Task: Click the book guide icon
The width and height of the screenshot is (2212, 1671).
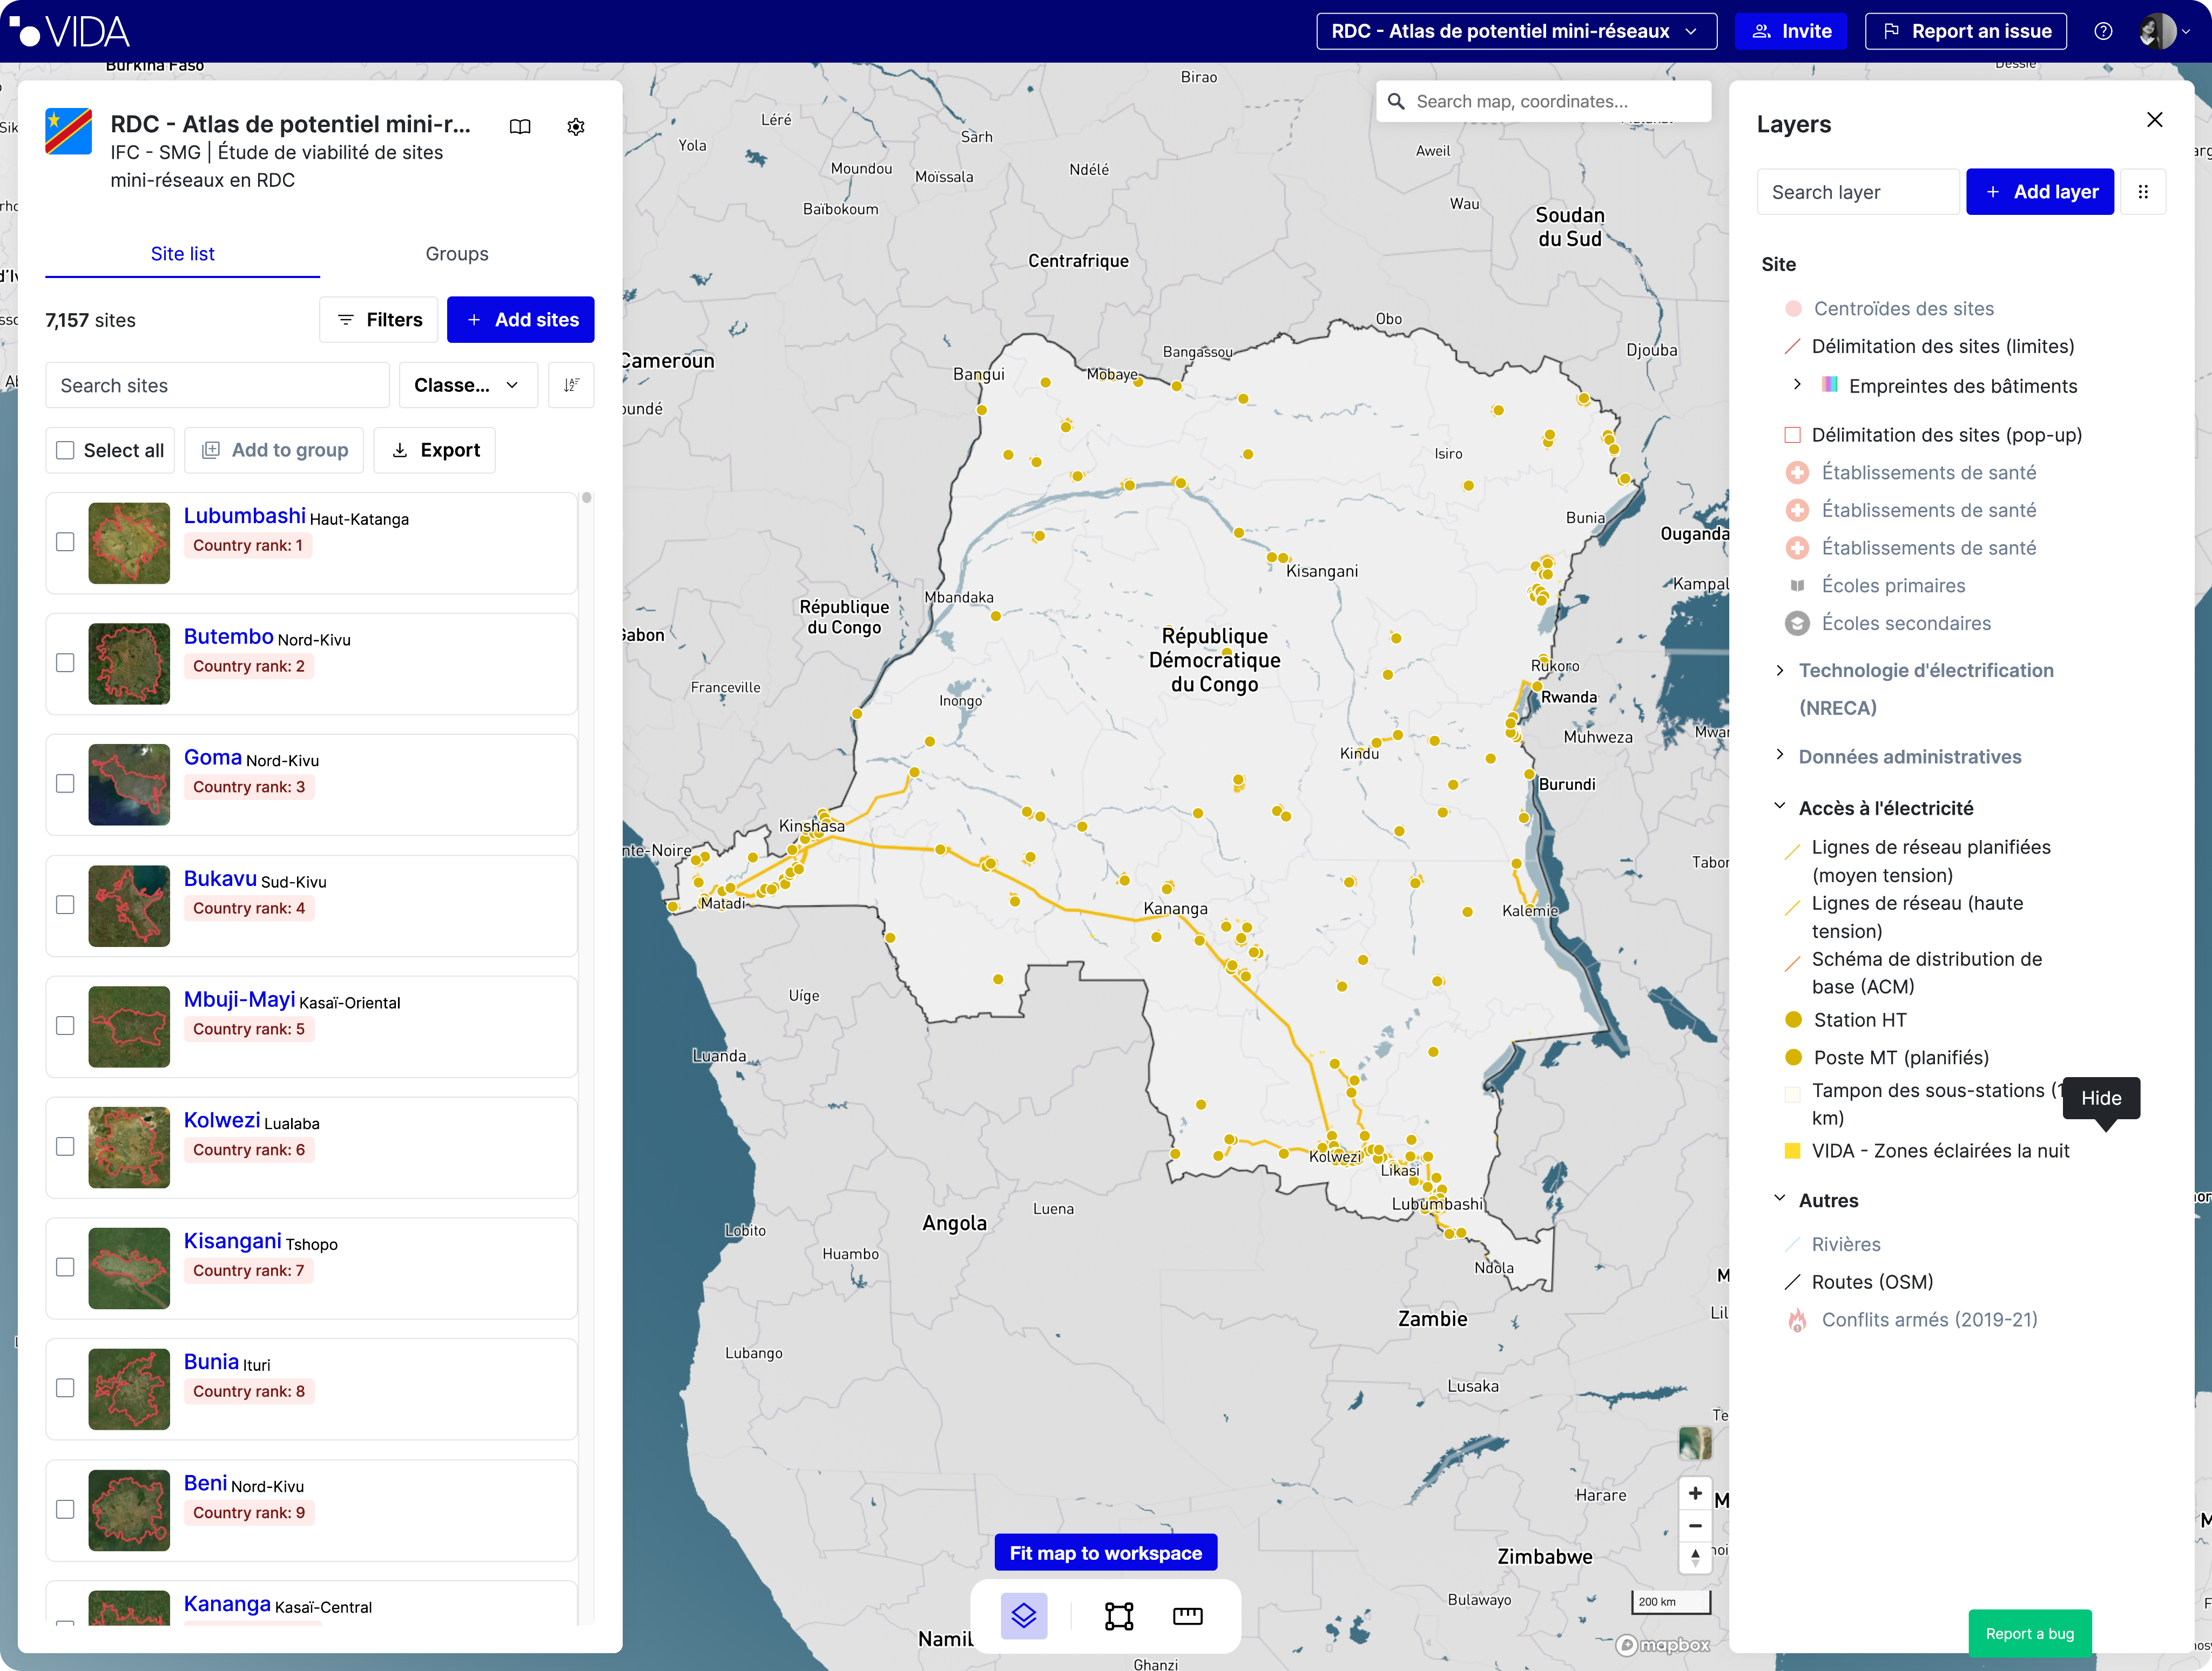Action: tap(520, 126)
